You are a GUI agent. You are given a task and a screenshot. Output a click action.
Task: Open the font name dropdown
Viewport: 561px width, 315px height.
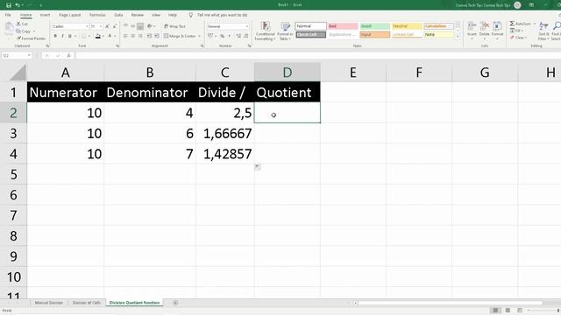87,26
